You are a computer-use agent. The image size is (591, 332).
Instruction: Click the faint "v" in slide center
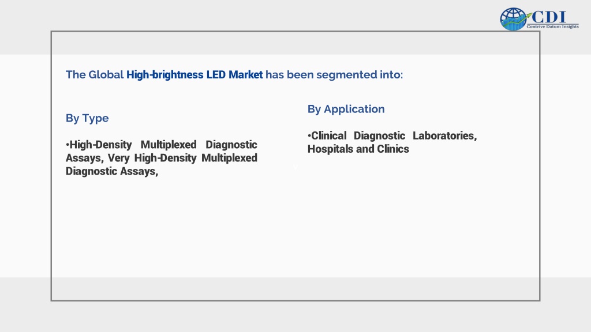295,168
